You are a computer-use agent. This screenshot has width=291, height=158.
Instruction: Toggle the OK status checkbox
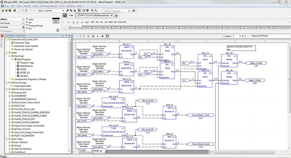pos(27,22)
